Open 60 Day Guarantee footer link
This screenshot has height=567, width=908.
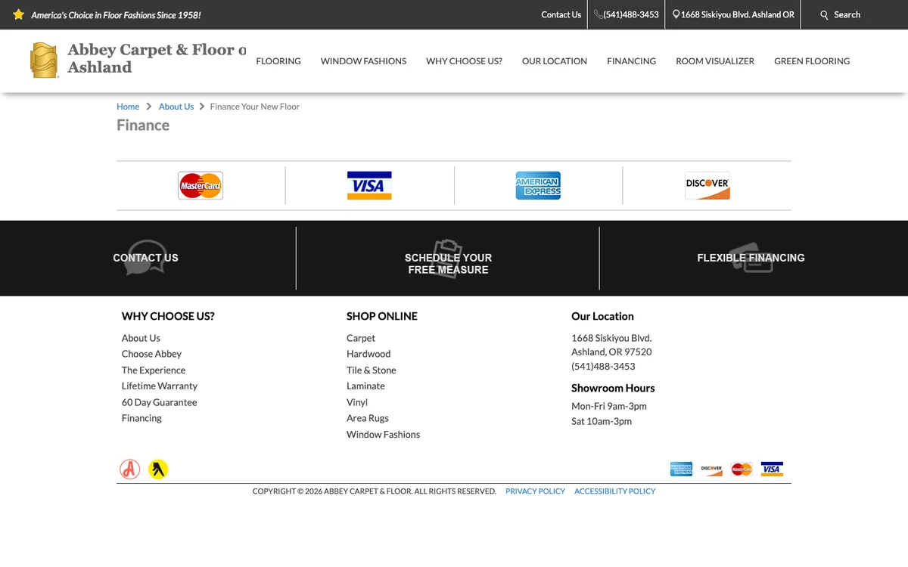pos(159,402)
